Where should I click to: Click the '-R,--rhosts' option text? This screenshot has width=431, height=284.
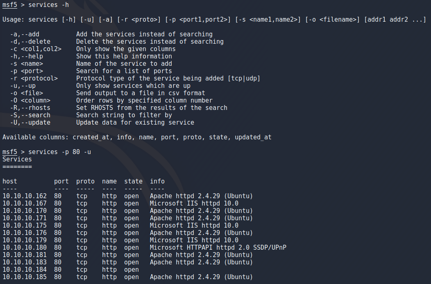pyautogui.click(x=30, y=108)
